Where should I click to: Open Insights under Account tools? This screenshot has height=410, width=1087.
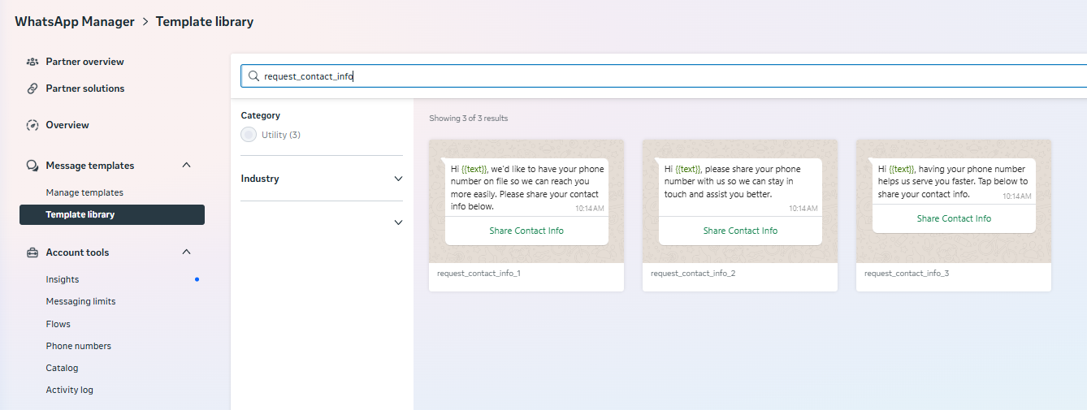pyautogui.click(x=63, y=279)
